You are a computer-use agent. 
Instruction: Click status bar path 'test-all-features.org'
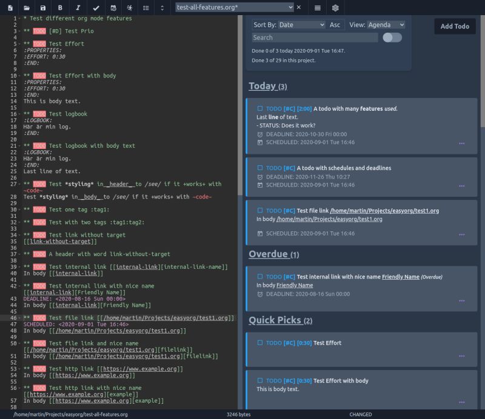(70, 414)
